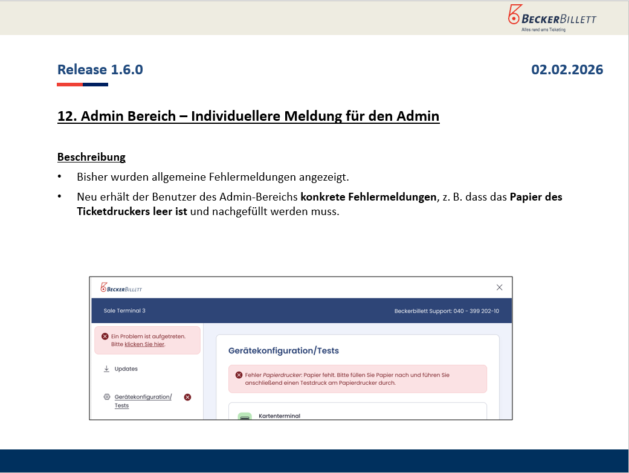Click the green Kartenterminal device icon
This screenshot has height=473, width=629.
click(245, 416)
